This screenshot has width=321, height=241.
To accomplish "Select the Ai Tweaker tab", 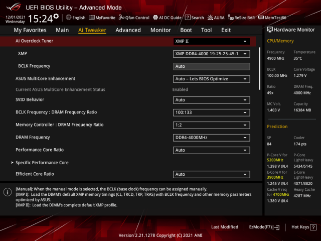I will click(x=92, y=30).
